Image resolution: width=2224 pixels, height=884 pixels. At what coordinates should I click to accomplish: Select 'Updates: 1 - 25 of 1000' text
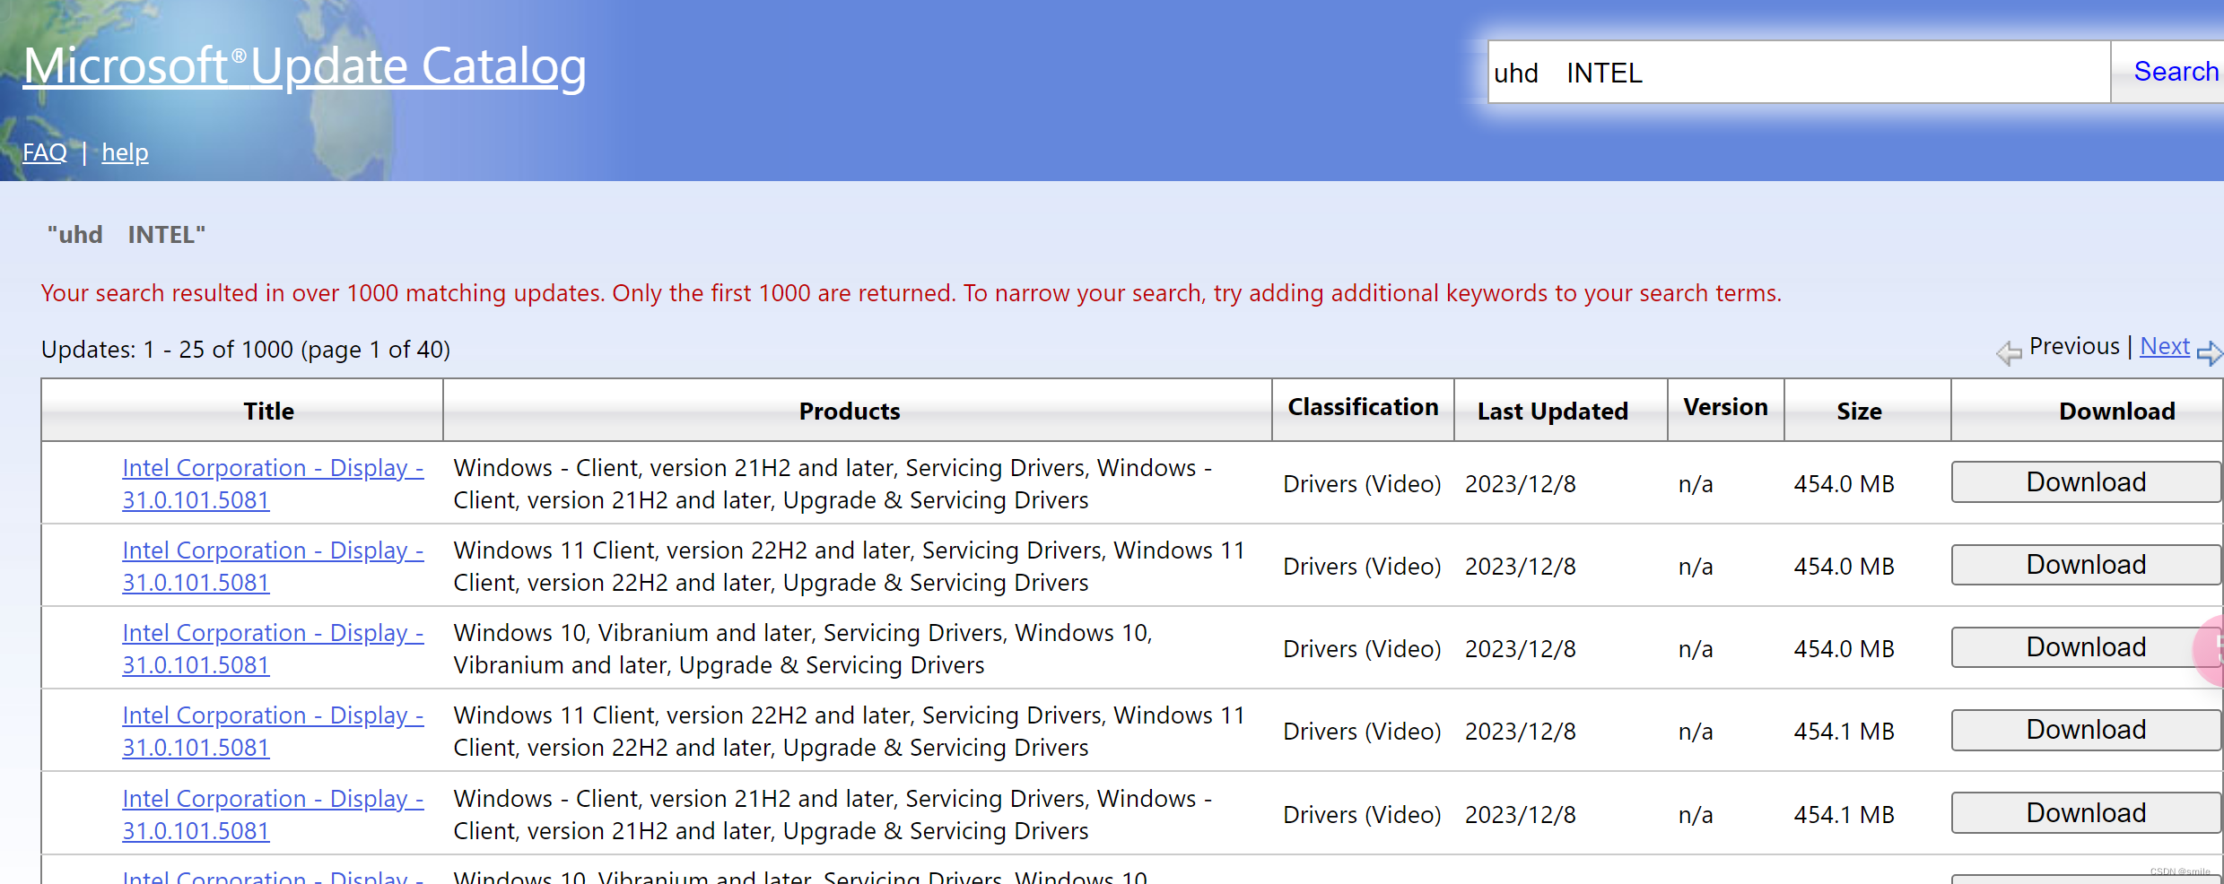[167, 350]
